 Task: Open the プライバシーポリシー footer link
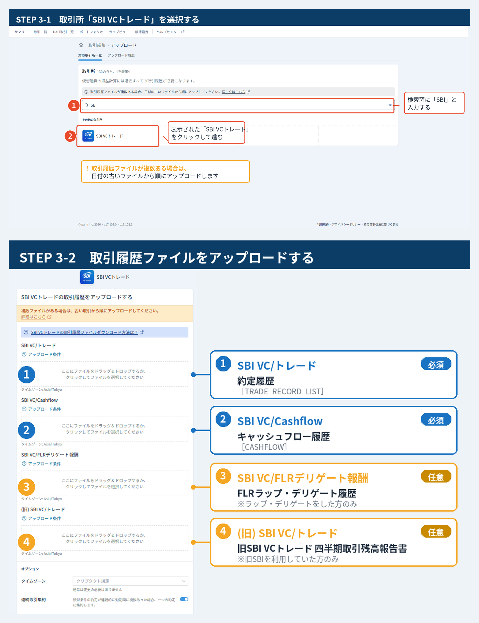346,225
